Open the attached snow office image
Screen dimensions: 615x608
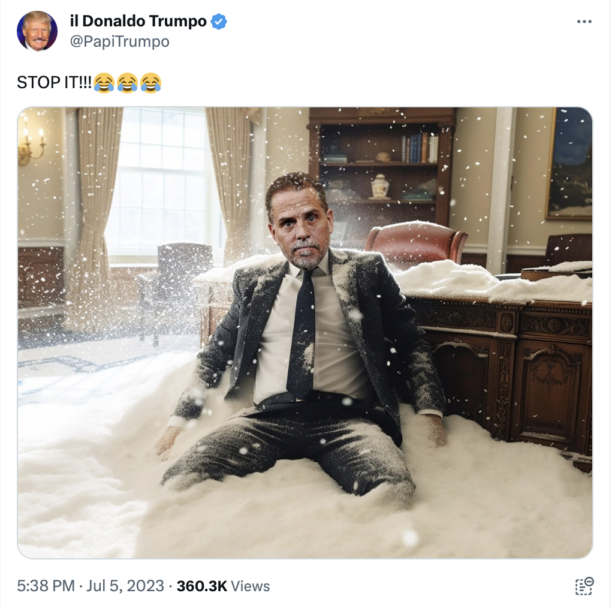(x=305, y=333)
